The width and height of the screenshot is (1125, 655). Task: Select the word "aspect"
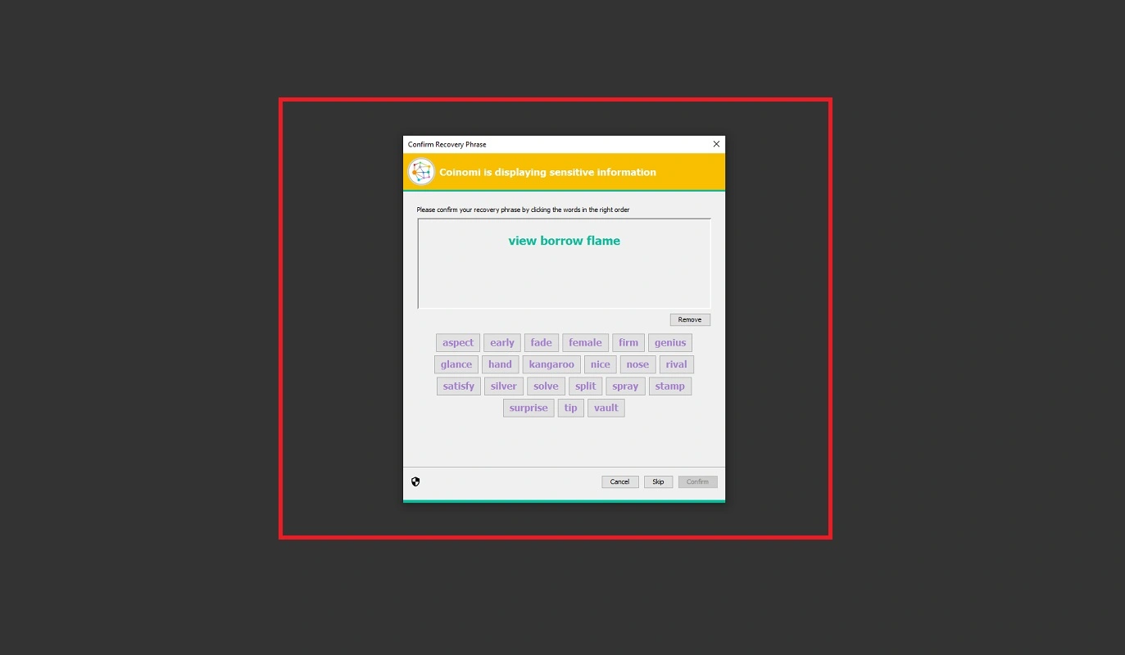pos(458,343)
